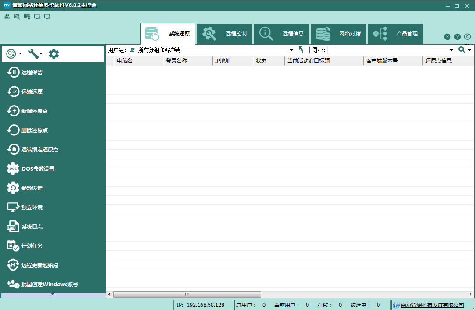
Task: Click the gear settings icon above the sidebar
Action: pos(53,53)
